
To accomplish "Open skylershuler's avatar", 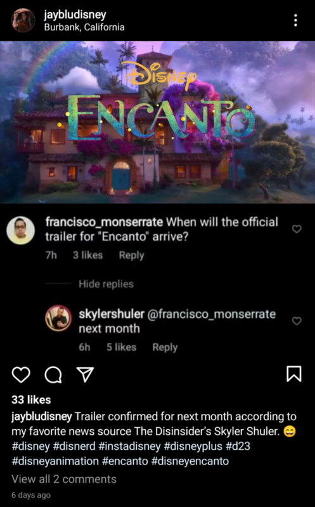I will click(x=58, y=318).
